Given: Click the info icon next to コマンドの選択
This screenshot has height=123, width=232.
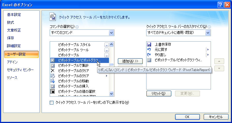Looking at the screenshot, I should (77, 27).
